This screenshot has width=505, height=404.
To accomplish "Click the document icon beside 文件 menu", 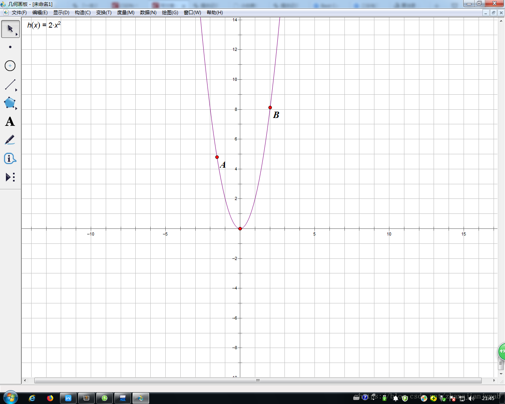I will 6,13.
